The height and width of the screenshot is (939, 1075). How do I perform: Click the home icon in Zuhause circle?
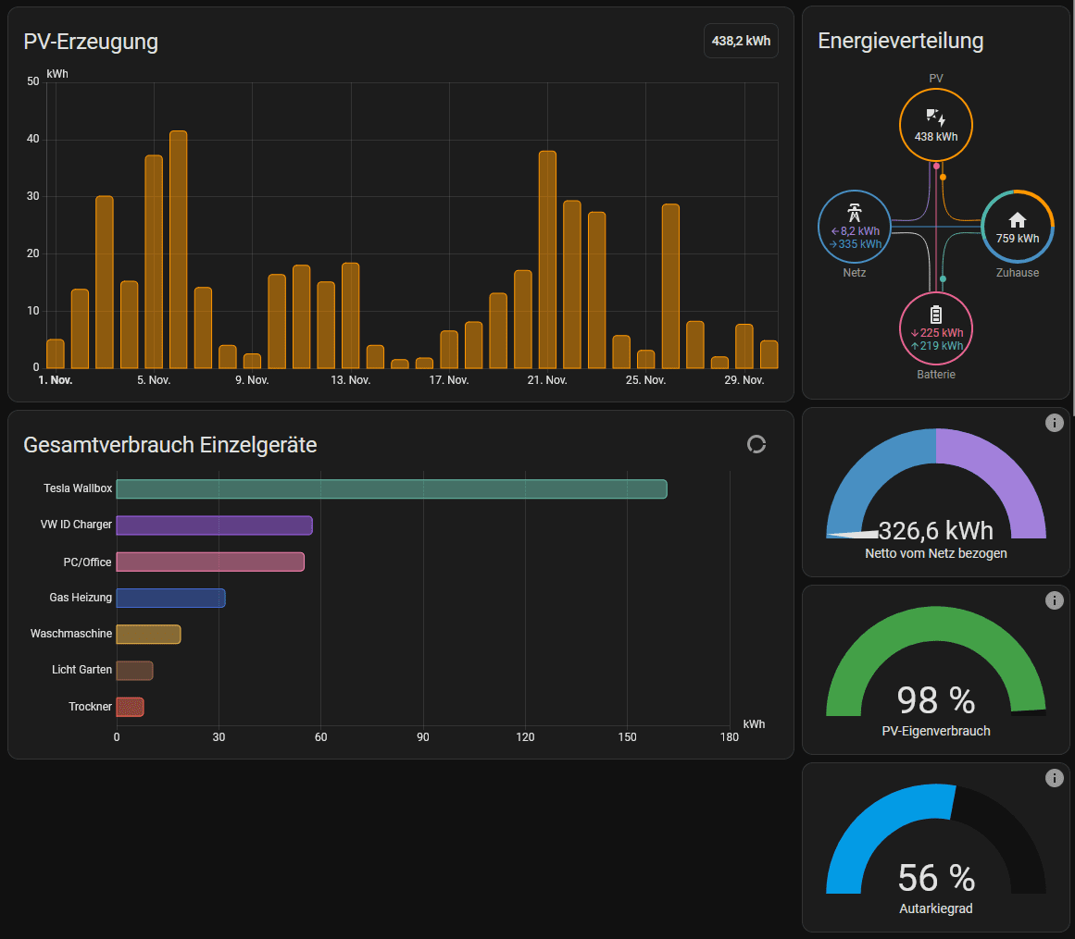click(x=1018, y=220)
